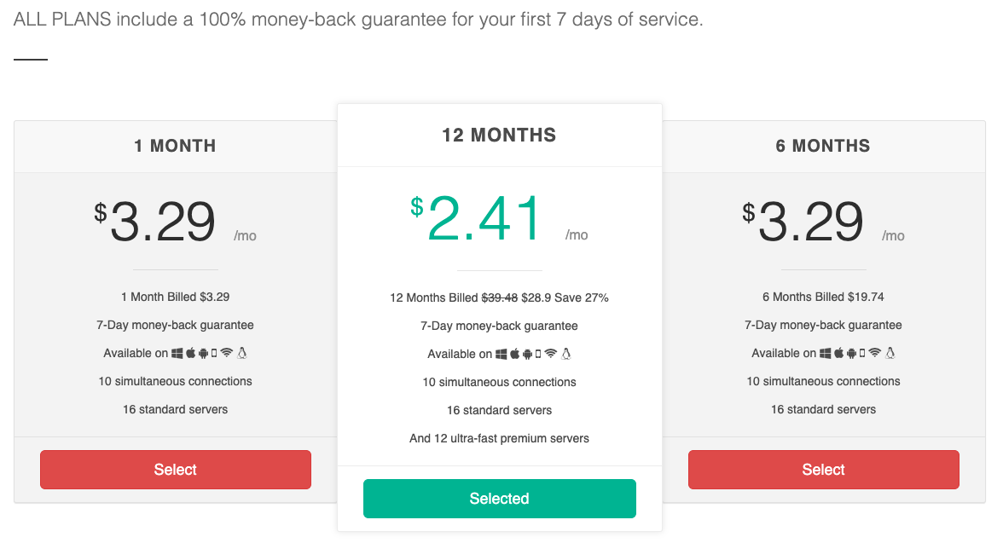1003x543 pixels.
Task: Click Android icon in 12 Months plan
Action: 528,354
